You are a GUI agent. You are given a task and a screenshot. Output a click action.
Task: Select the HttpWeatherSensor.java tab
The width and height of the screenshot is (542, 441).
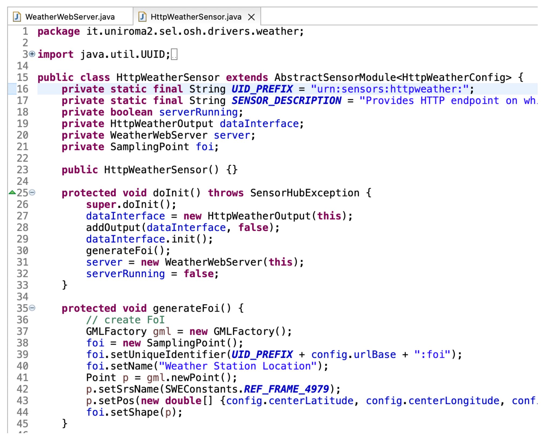196,17
